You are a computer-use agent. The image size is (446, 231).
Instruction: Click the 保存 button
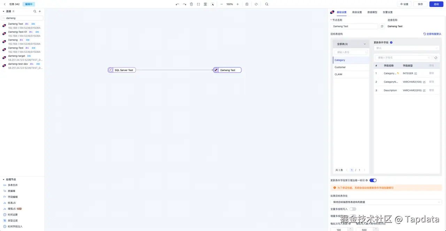coord(420,4)
